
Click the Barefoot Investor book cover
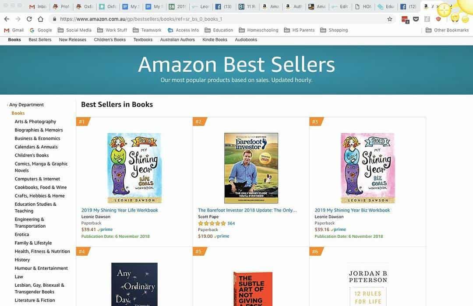click(251, 168)
